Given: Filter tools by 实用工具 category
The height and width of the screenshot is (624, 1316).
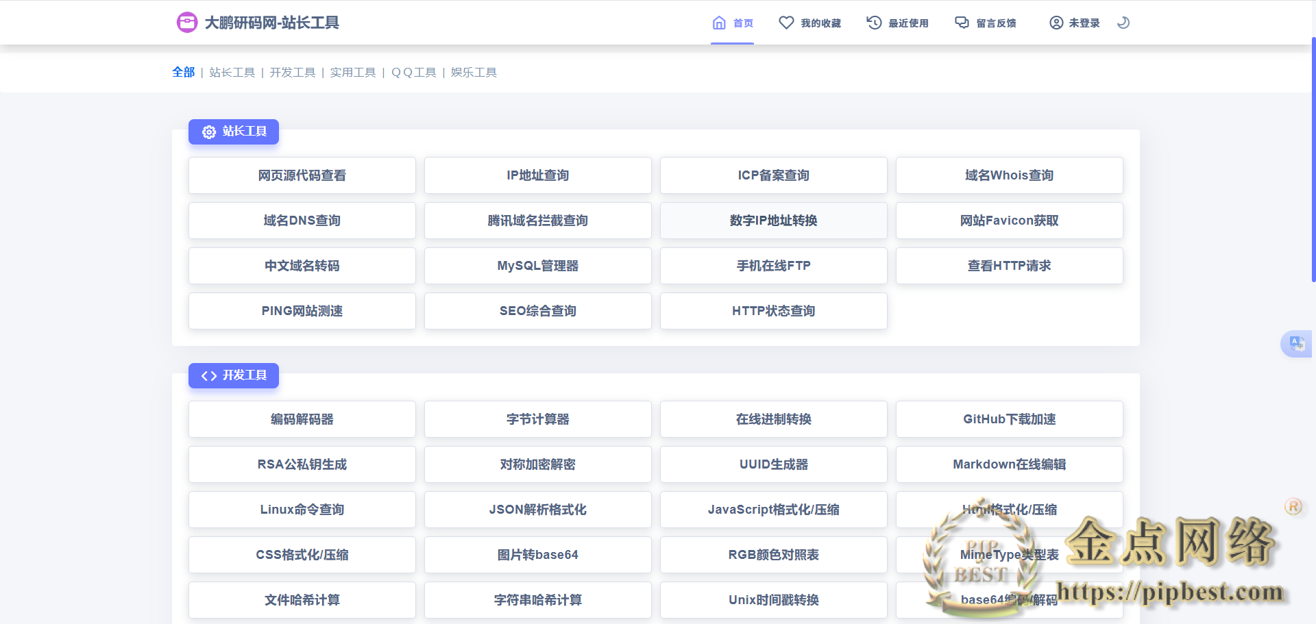Looking at the screenshot, I should (x=352, y=71).
